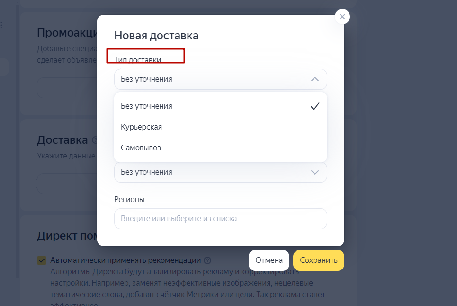Close the Новая доставка dialog with the X
The width and height of the screenshot is (457, 306).
coord(342,17)
